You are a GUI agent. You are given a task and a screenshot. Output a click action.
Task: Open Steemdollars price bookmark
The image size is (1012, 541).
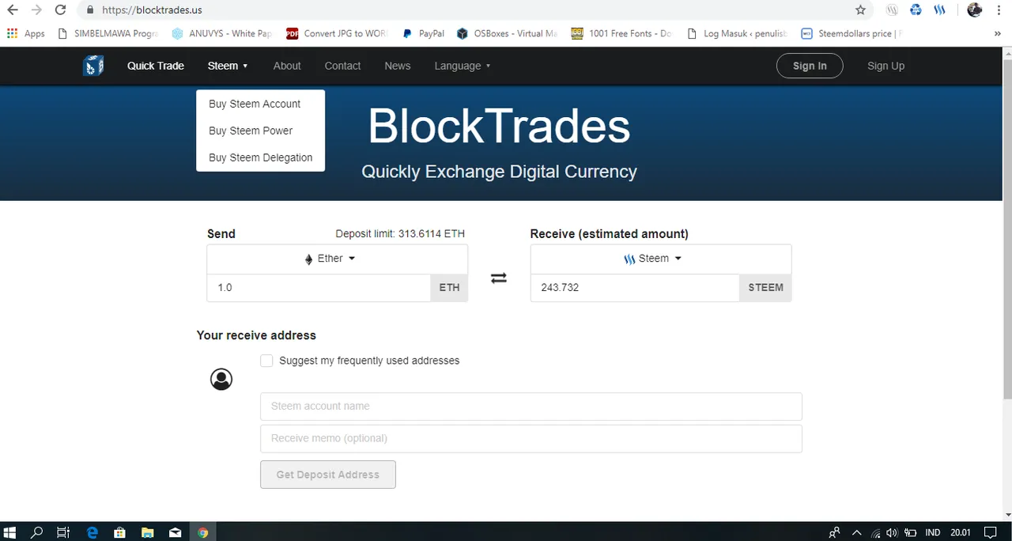coord(852,33)
